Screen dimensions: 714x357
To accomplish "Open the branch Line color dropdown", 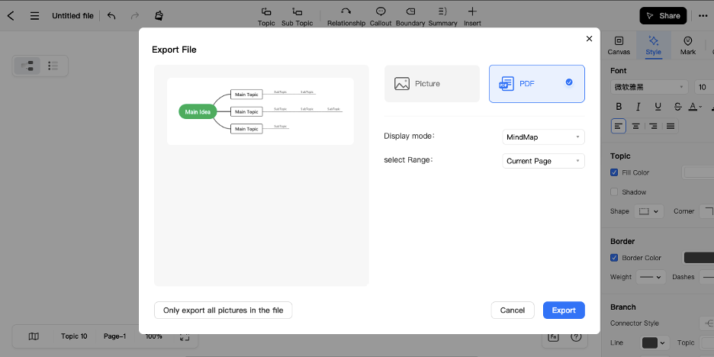I will click(654, 343).
